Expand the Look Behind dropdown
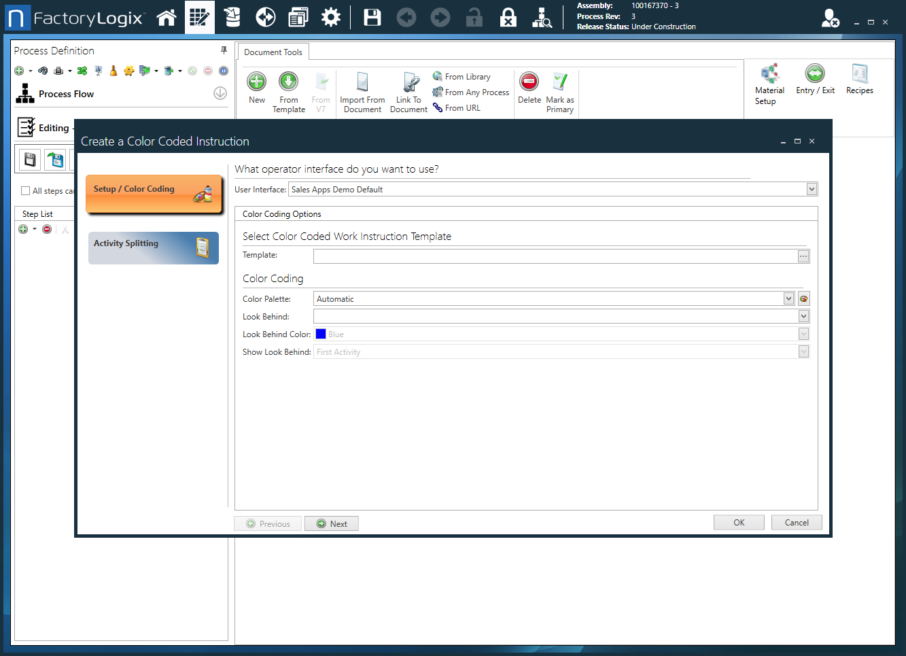Image resolution: width=906 pixels, height=656 pixels. point(803,316)
